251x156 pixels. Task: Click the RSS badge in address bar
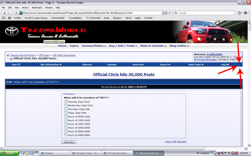click(164, 13)
